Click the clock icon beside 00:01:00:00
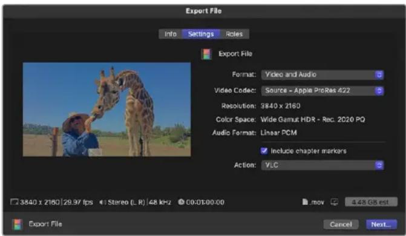 coord(181,202)
